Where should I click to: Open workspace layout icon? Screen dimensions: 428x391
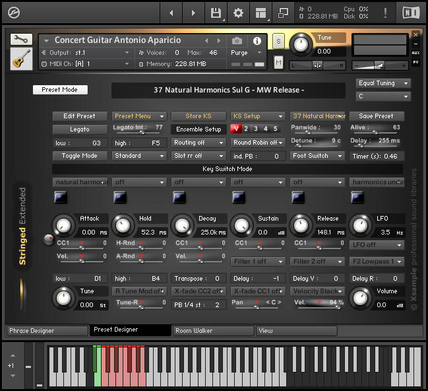click(260, 13)
